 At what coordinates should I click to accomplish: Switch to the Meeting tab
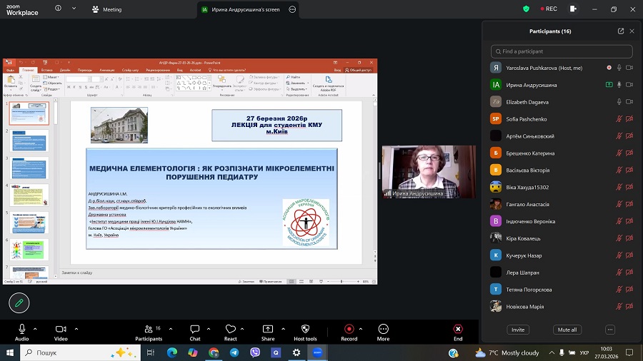(x=107, y=9)
